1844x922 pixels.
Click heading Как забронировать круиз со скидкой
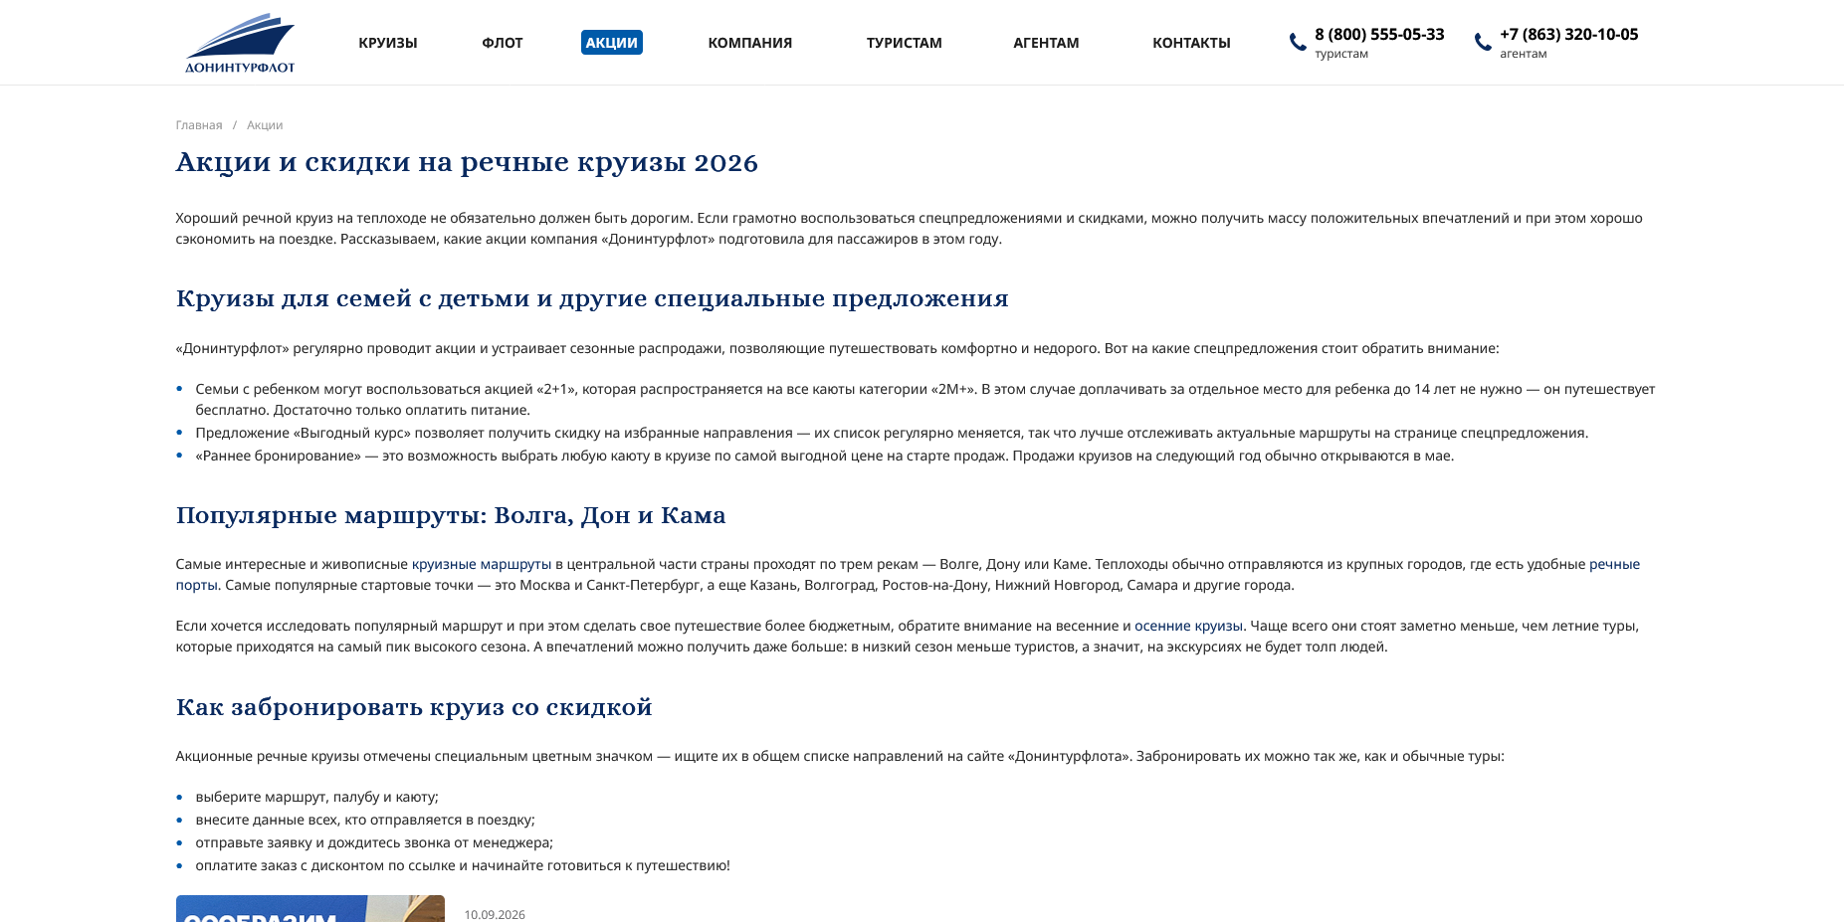coord(414,707)
